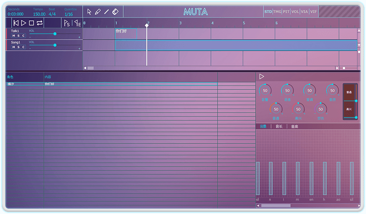
Task: Preview voice with the parameter panel play button
Action: tap(261, 77)
